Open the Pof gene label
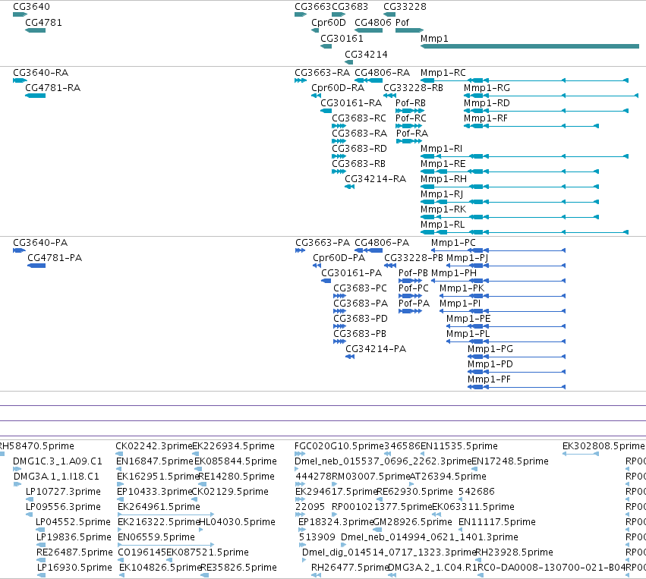Viewport: 646px width, 579px height. tap(402, 23)
